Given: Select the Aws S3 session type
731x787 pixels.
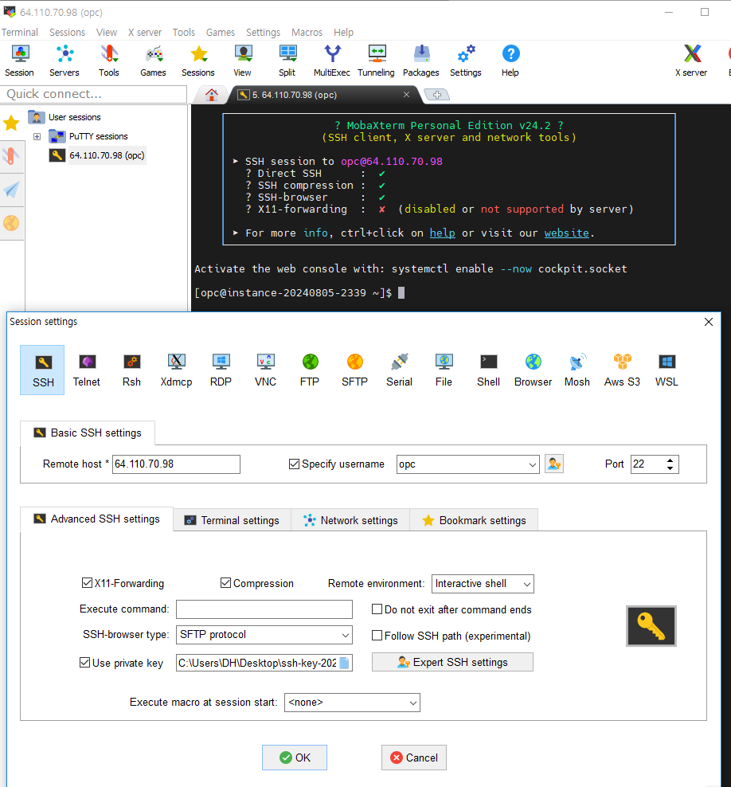Looking at the screenshot, I should click(x=622, y=370).
